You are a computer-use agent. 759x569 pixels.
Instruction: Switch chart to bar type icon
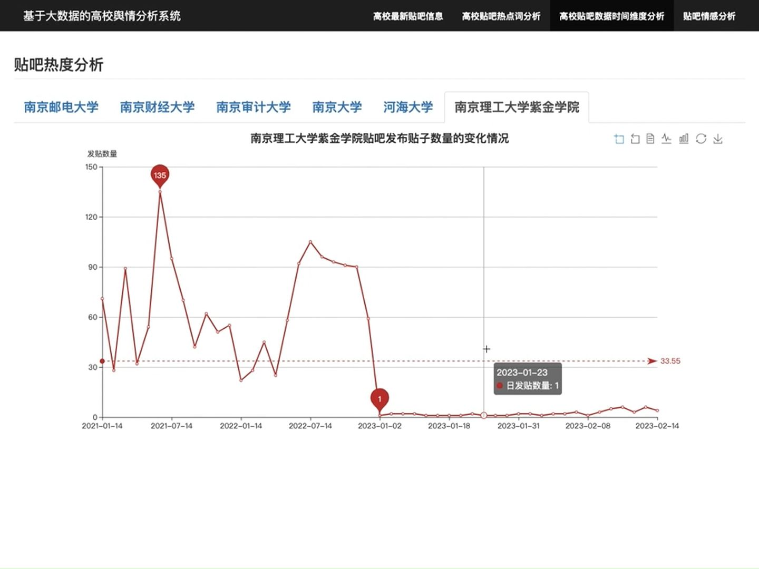[684, 139]
